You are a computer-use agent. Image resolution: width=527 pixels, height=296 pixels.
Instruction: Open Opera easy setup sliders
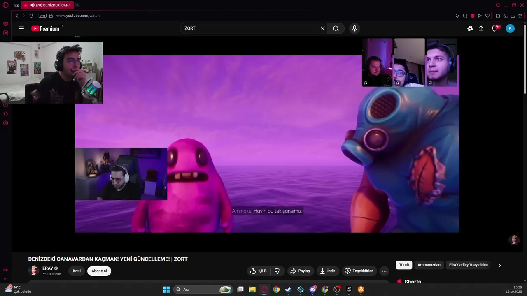point(520,16)
